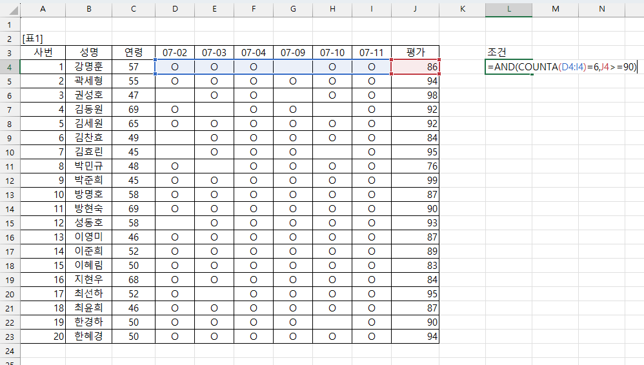The height and width of the screenshot is (365, 644).
Task: Click the 조건 label cell
Action: pyautogui.click(x=508, y=52)
